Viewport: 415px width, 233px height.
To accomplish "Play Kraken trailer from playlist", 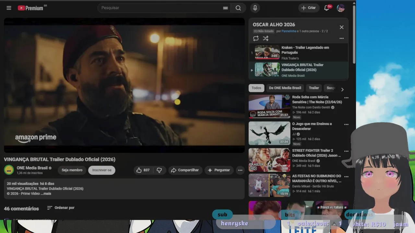I will (x=298, y=52).
